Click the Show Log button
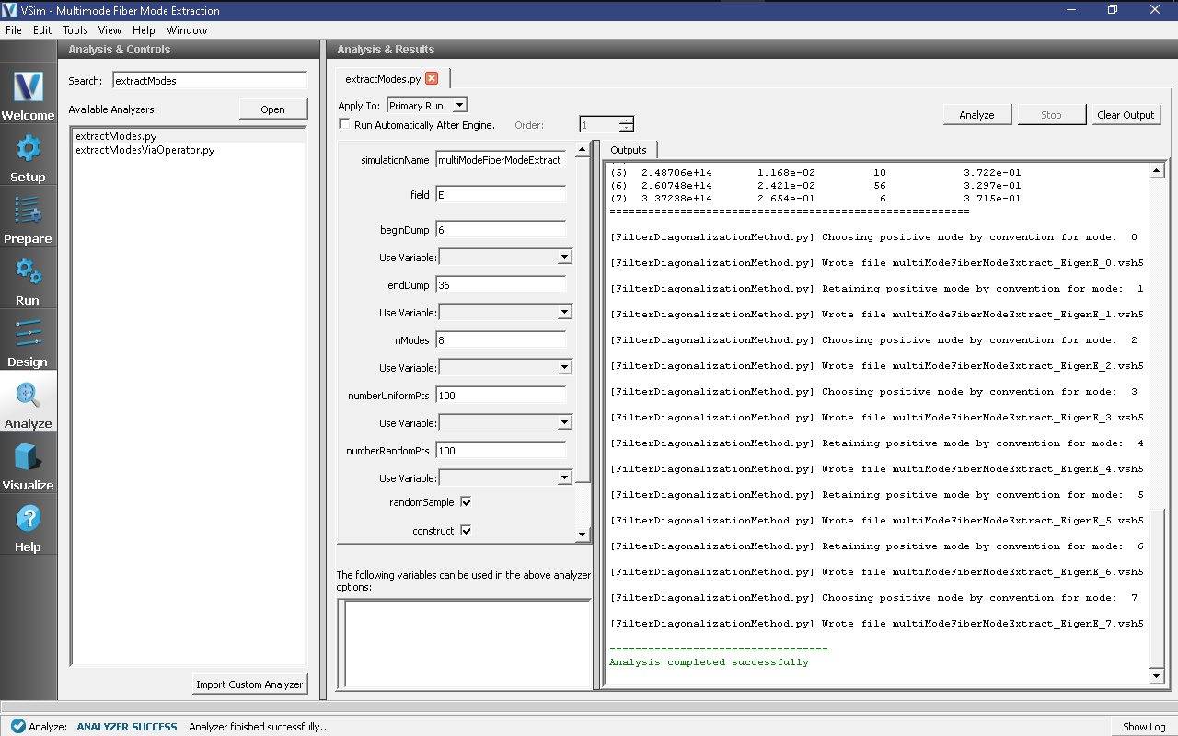Viewport: 1178px width, 736px height. coord(1144,726)
